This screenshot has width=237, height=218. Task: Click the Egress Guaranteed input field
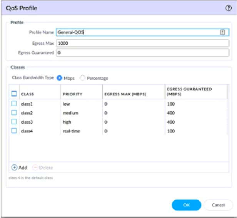[x=143, y=53]
